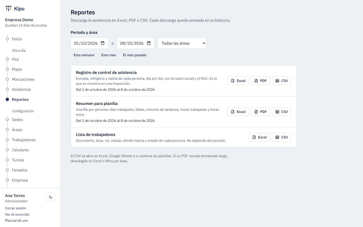Apply the Este mes period shortcut
363x227 pixels.
coord(109,55)
